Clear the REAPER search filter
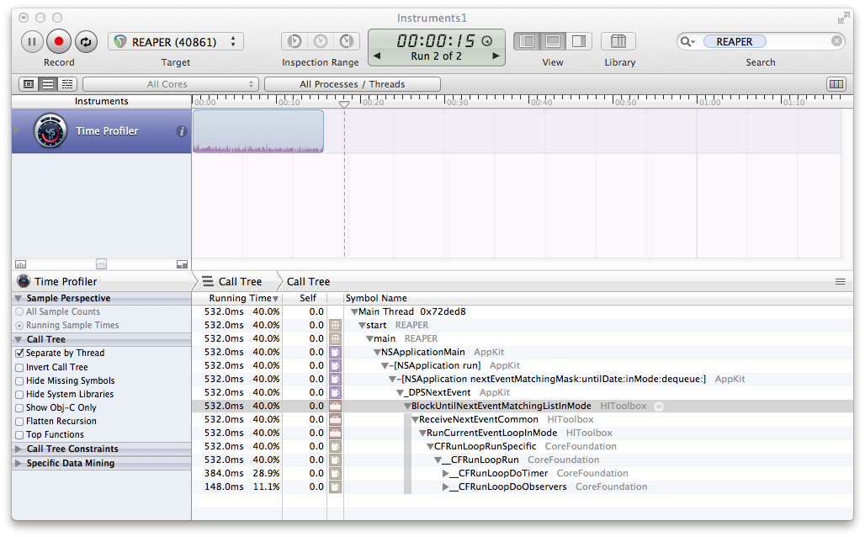The image size is (865, 537). (x=836, y=41)
